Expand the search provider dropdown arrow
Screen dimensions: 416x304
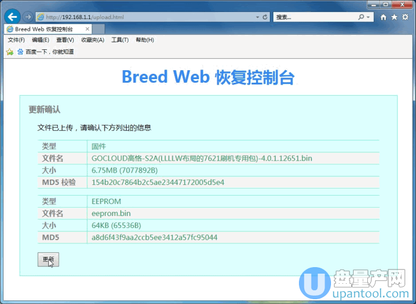368,17
